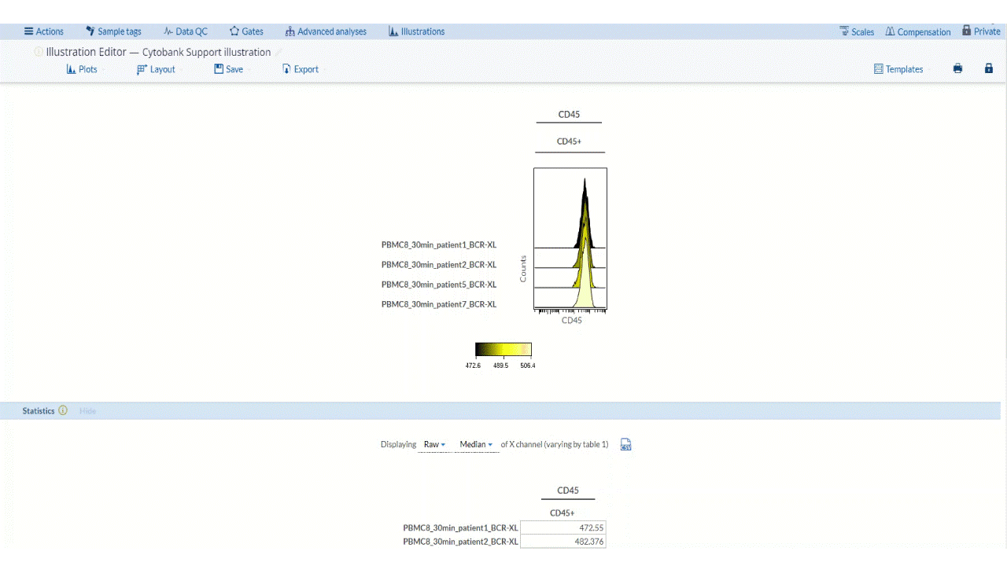1007x566 pixels.
Task: Click the Save button
Action: (x=229, y=69)
